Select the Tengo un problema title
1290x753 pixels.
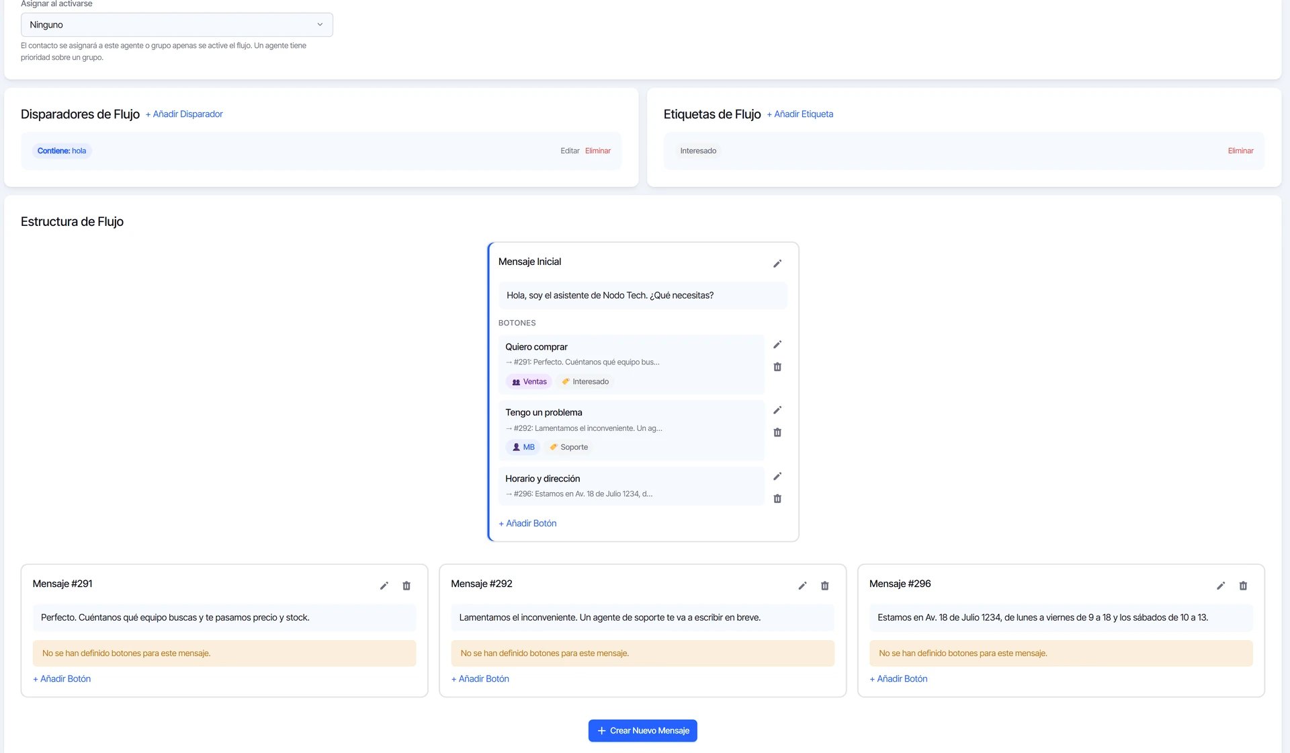coord(544,412)
